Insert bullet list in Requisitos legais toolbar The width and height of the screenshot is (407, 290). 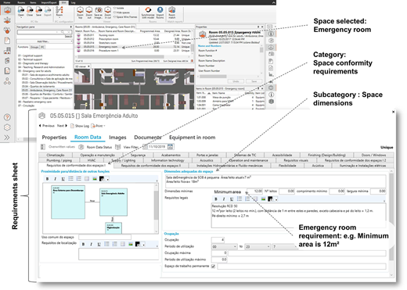(240, 199)
